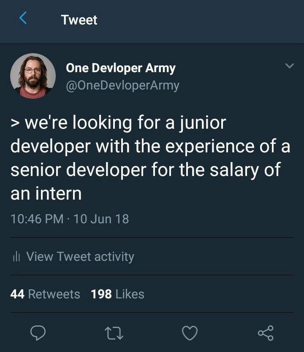The image size is (304, 352).
Task: Tap the share icon at bottom right
Action: coord(266,333)
